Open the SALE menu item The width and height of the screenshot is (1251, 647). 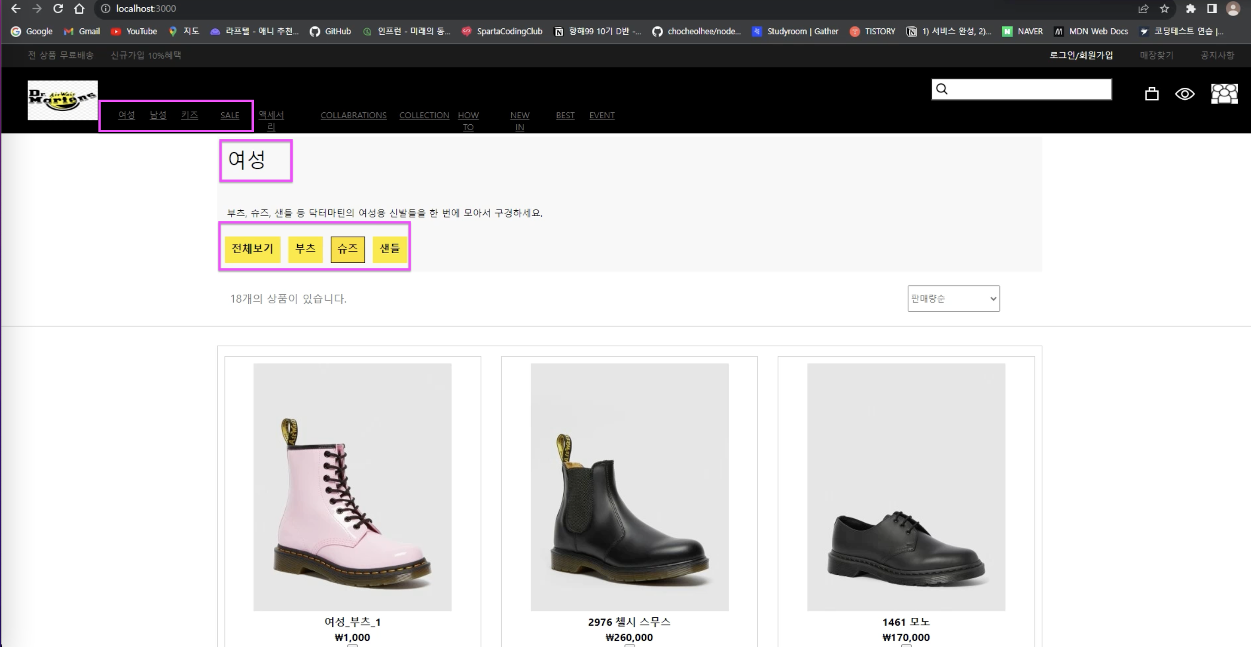[230, 116]
